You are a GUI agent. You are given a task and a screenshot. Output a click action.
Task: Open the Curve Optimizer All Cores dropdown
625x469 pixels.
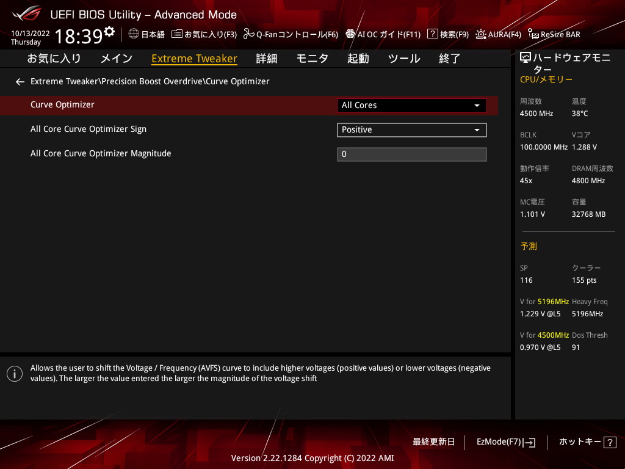coord(412,105)
